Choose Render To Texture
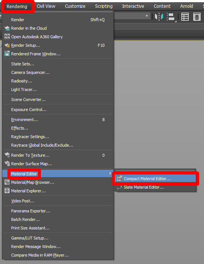 click(x=58, y=156)
